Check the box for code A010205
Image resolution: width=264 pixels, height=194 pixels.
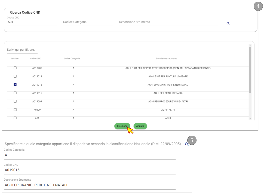coord(15,68)
